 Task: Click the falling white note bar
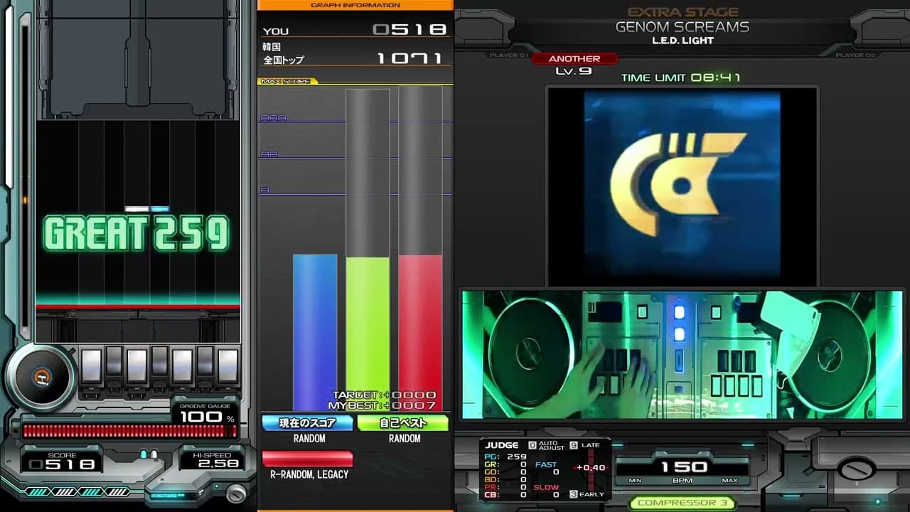pos(136,209)
